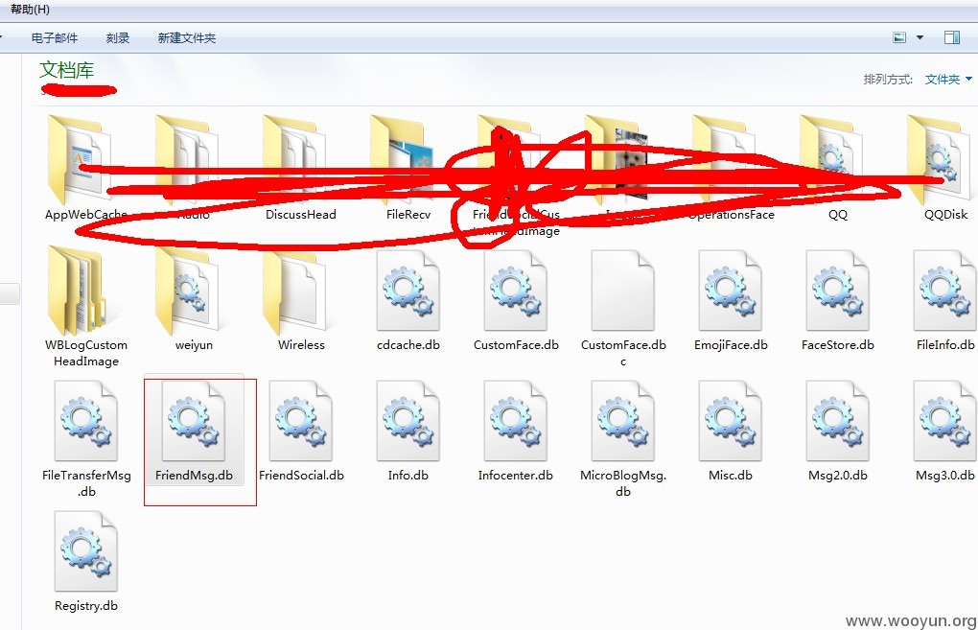Select the cdcache.db file
Viewport: 978px width, 630px height.
point(408,301)
